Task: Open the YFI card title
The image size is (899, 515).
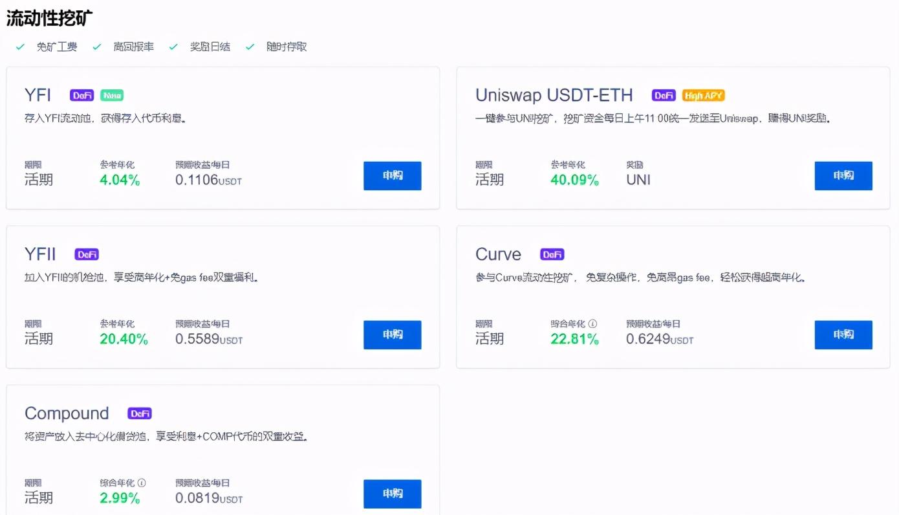Action: click(38, 95)
